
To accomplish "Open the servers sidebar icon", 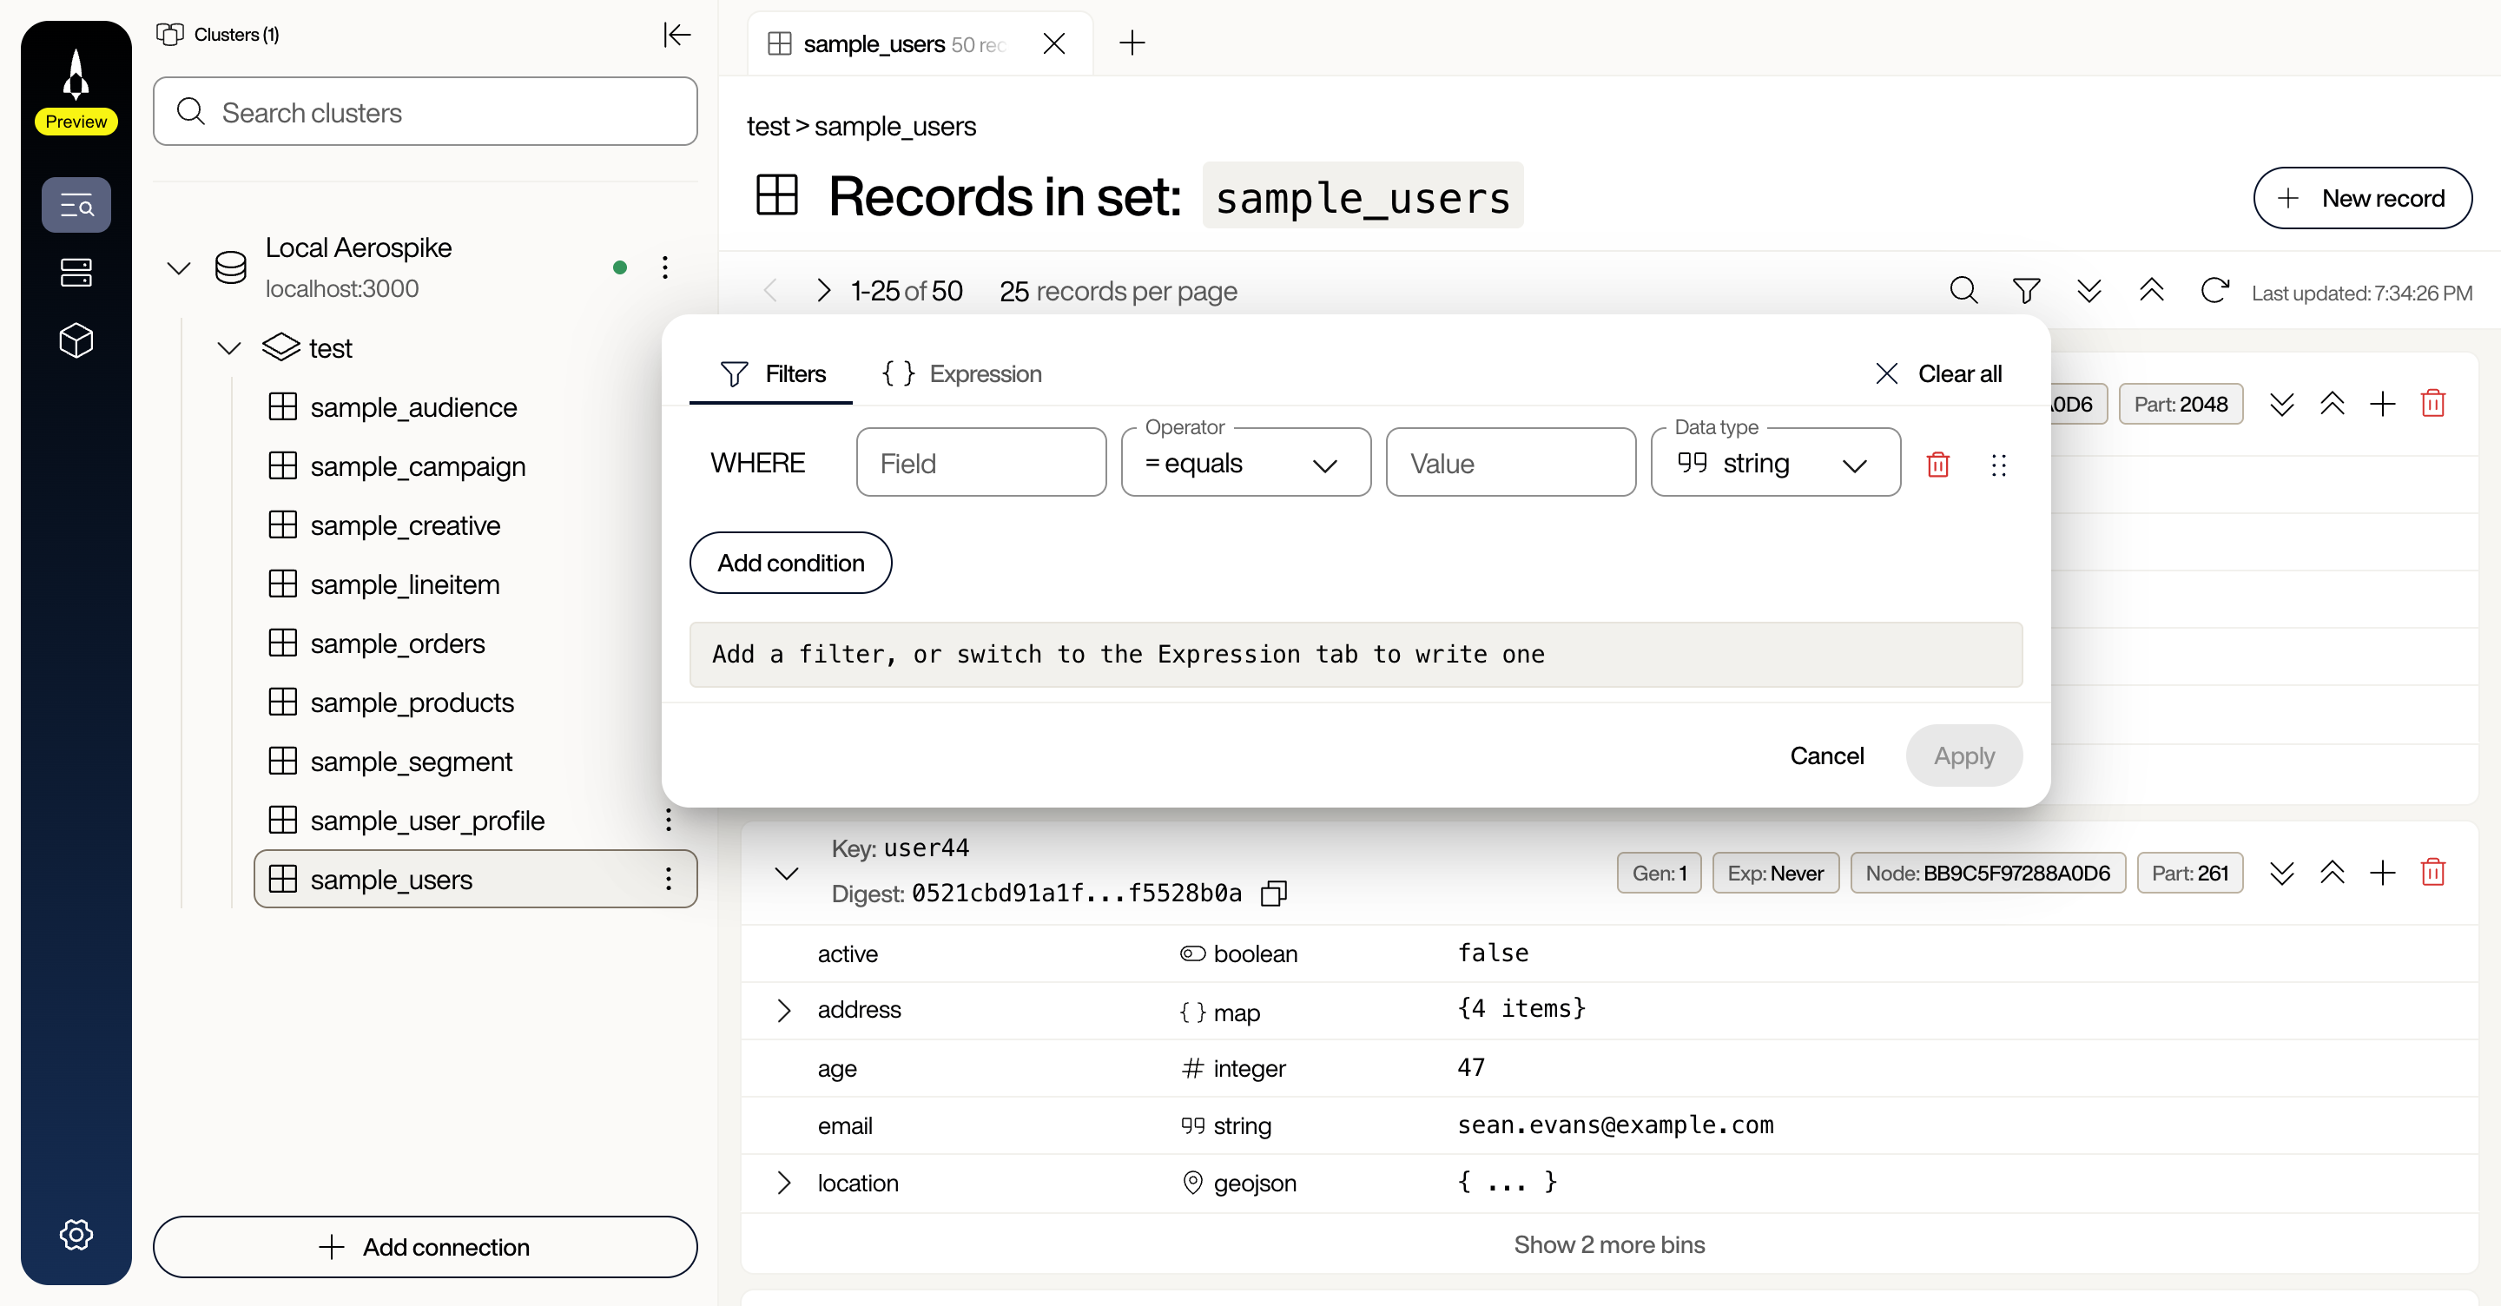I will coord(76,273).
